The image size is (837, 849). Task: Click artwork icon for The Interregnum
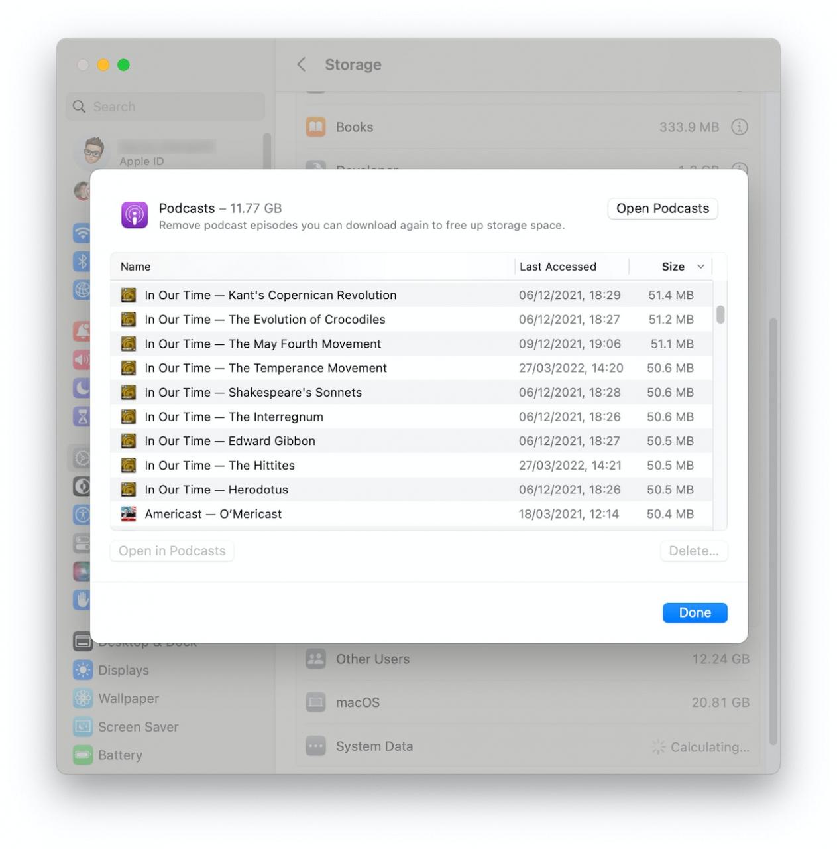pyautogui.click(x=129, y=417)
